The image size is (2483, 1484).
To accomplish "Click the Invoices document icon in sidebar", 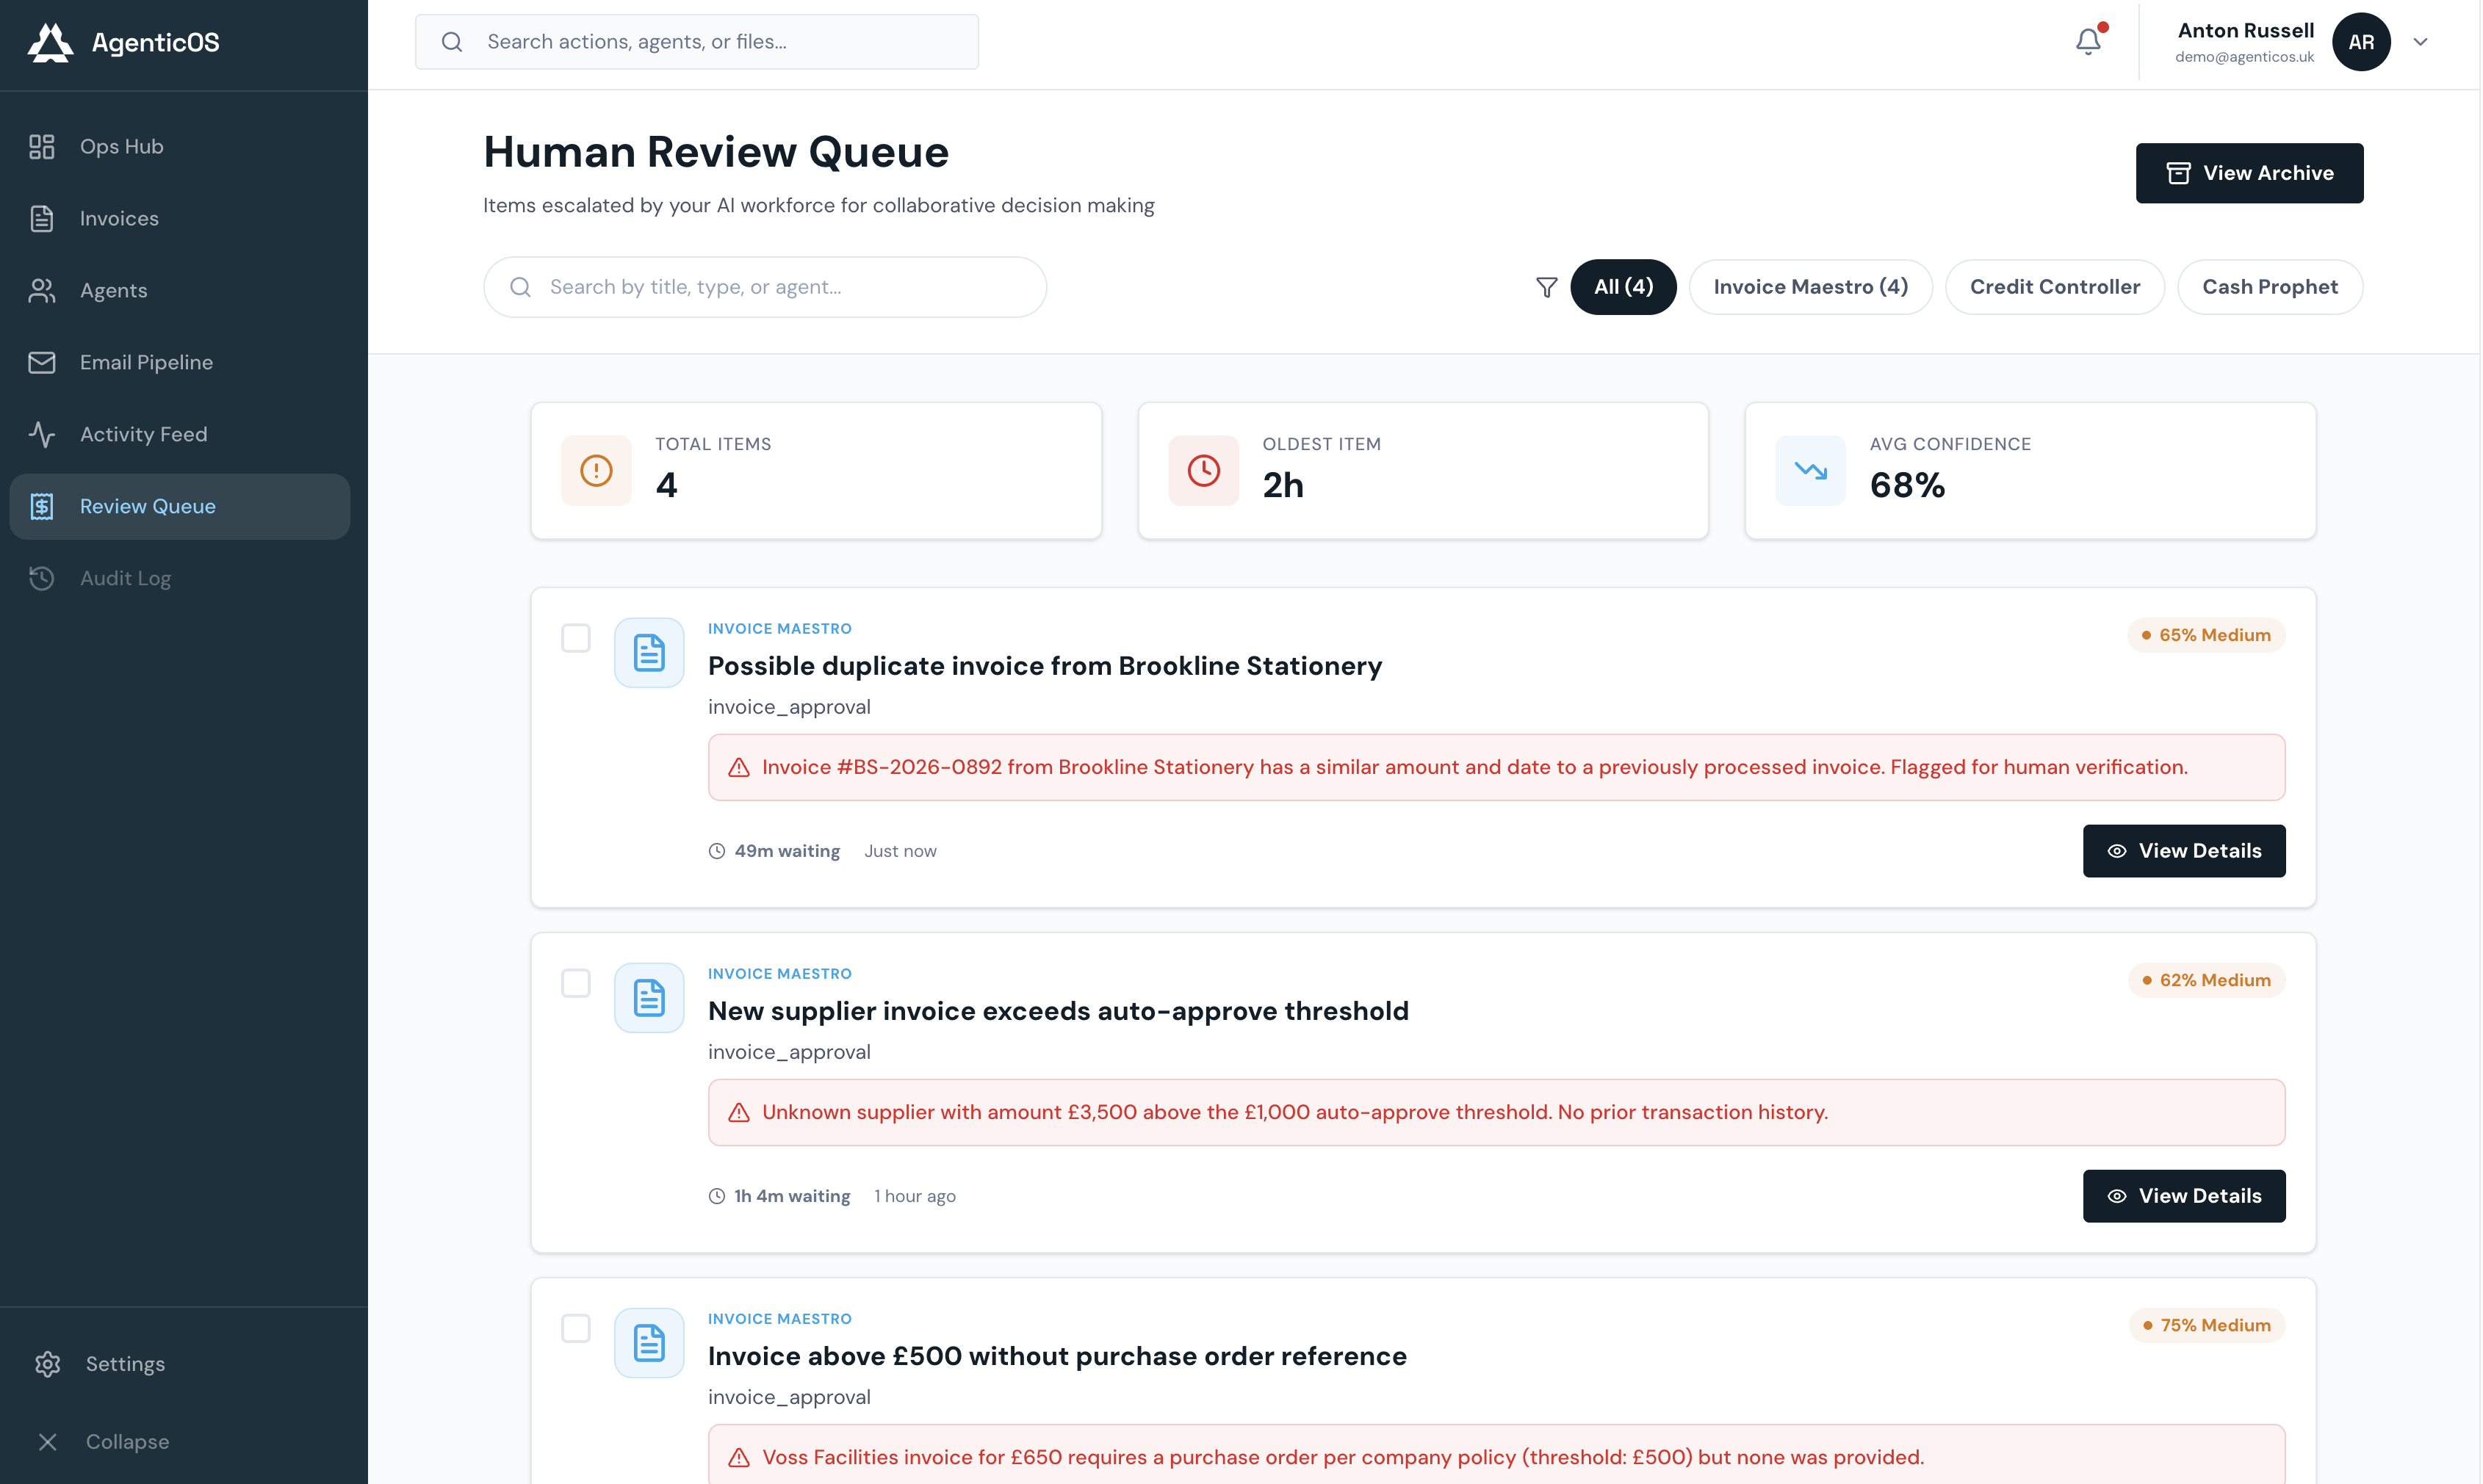I will tap(42, 219).
